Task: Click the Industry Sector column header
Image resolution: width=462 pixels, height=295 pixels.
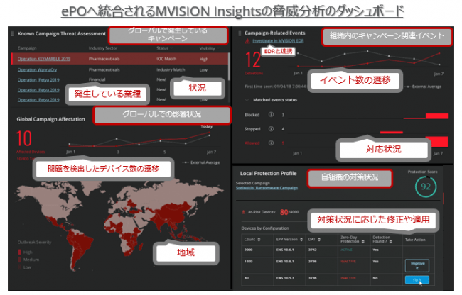Action: [103, 48]
